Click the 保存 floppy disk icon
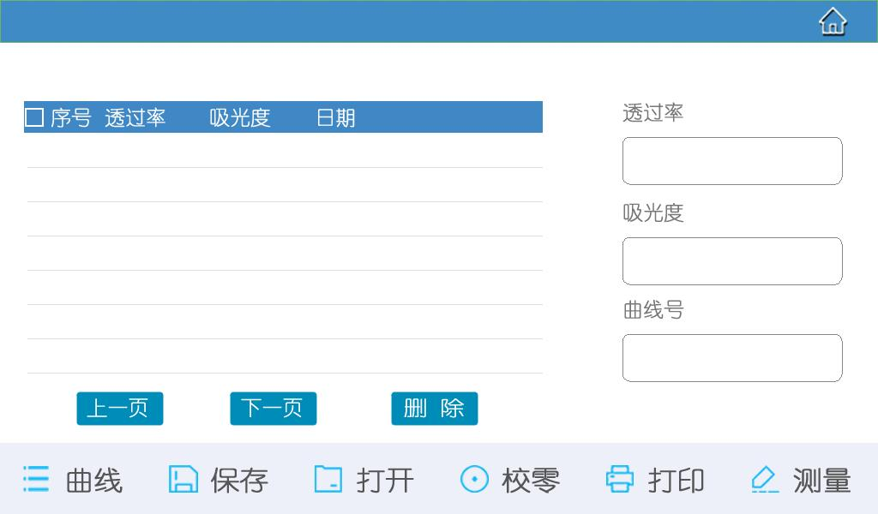Image resolution: width=878 pixels, height=514 pixels. 183,479
